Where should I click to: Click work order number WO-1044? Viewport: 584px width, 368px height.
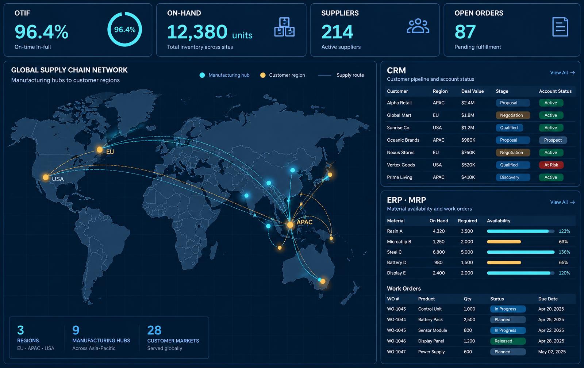[396, 320]
